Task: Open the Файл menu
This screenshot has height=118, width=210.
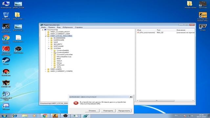Action: (44, 27)
